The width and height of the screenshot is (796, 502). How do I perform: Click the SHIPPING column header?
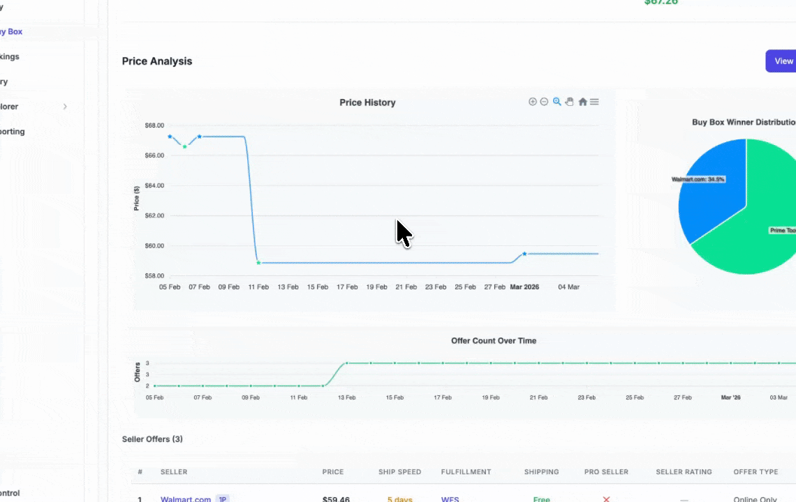point(541,471)
